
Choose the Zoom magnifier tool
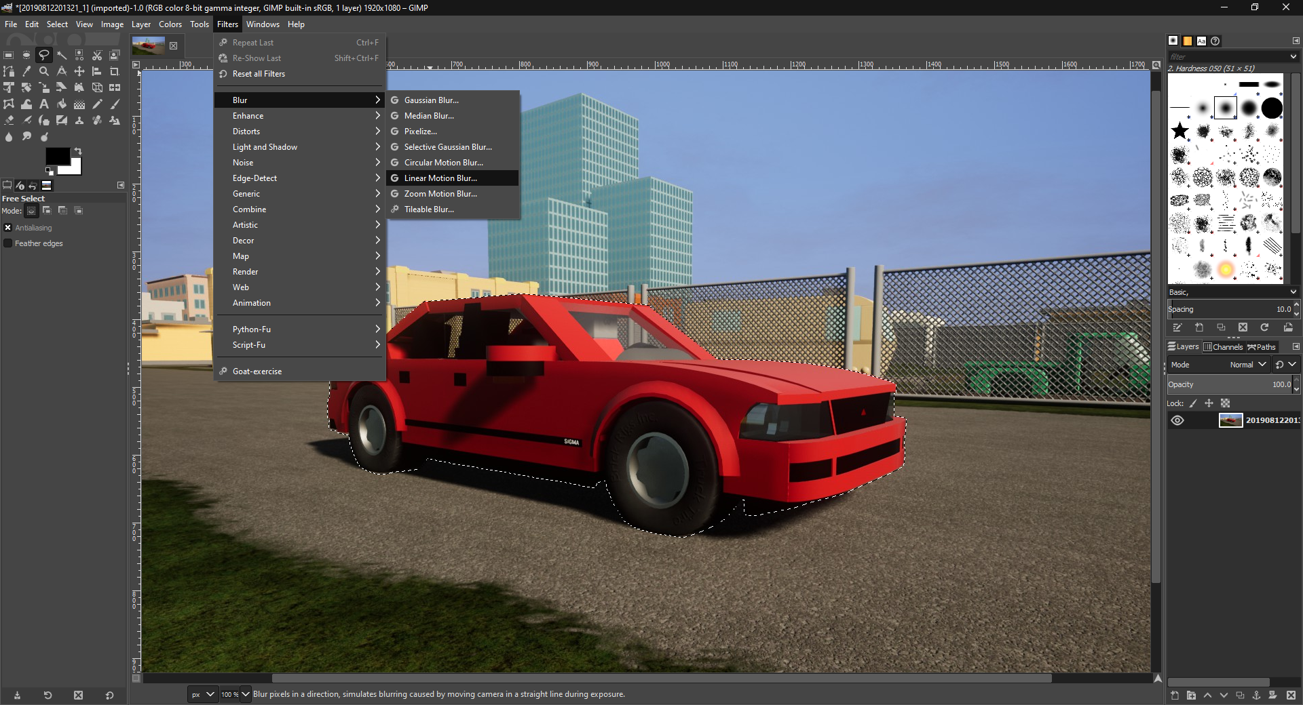44,71
